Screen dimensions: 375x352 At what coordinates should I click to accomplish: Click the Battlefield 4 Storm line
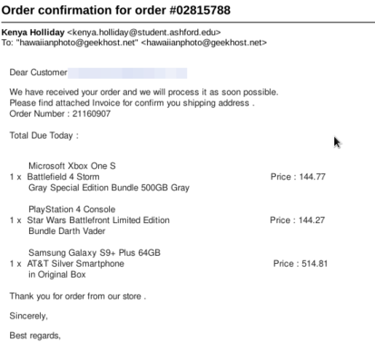click(64, 177)
